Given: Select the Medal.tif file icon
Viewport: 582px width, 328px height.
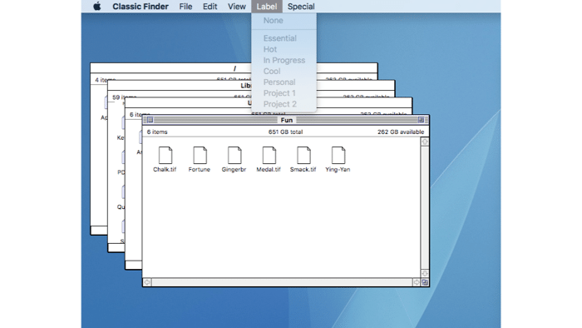Looking at the screenshot, I should coord(269,155).
